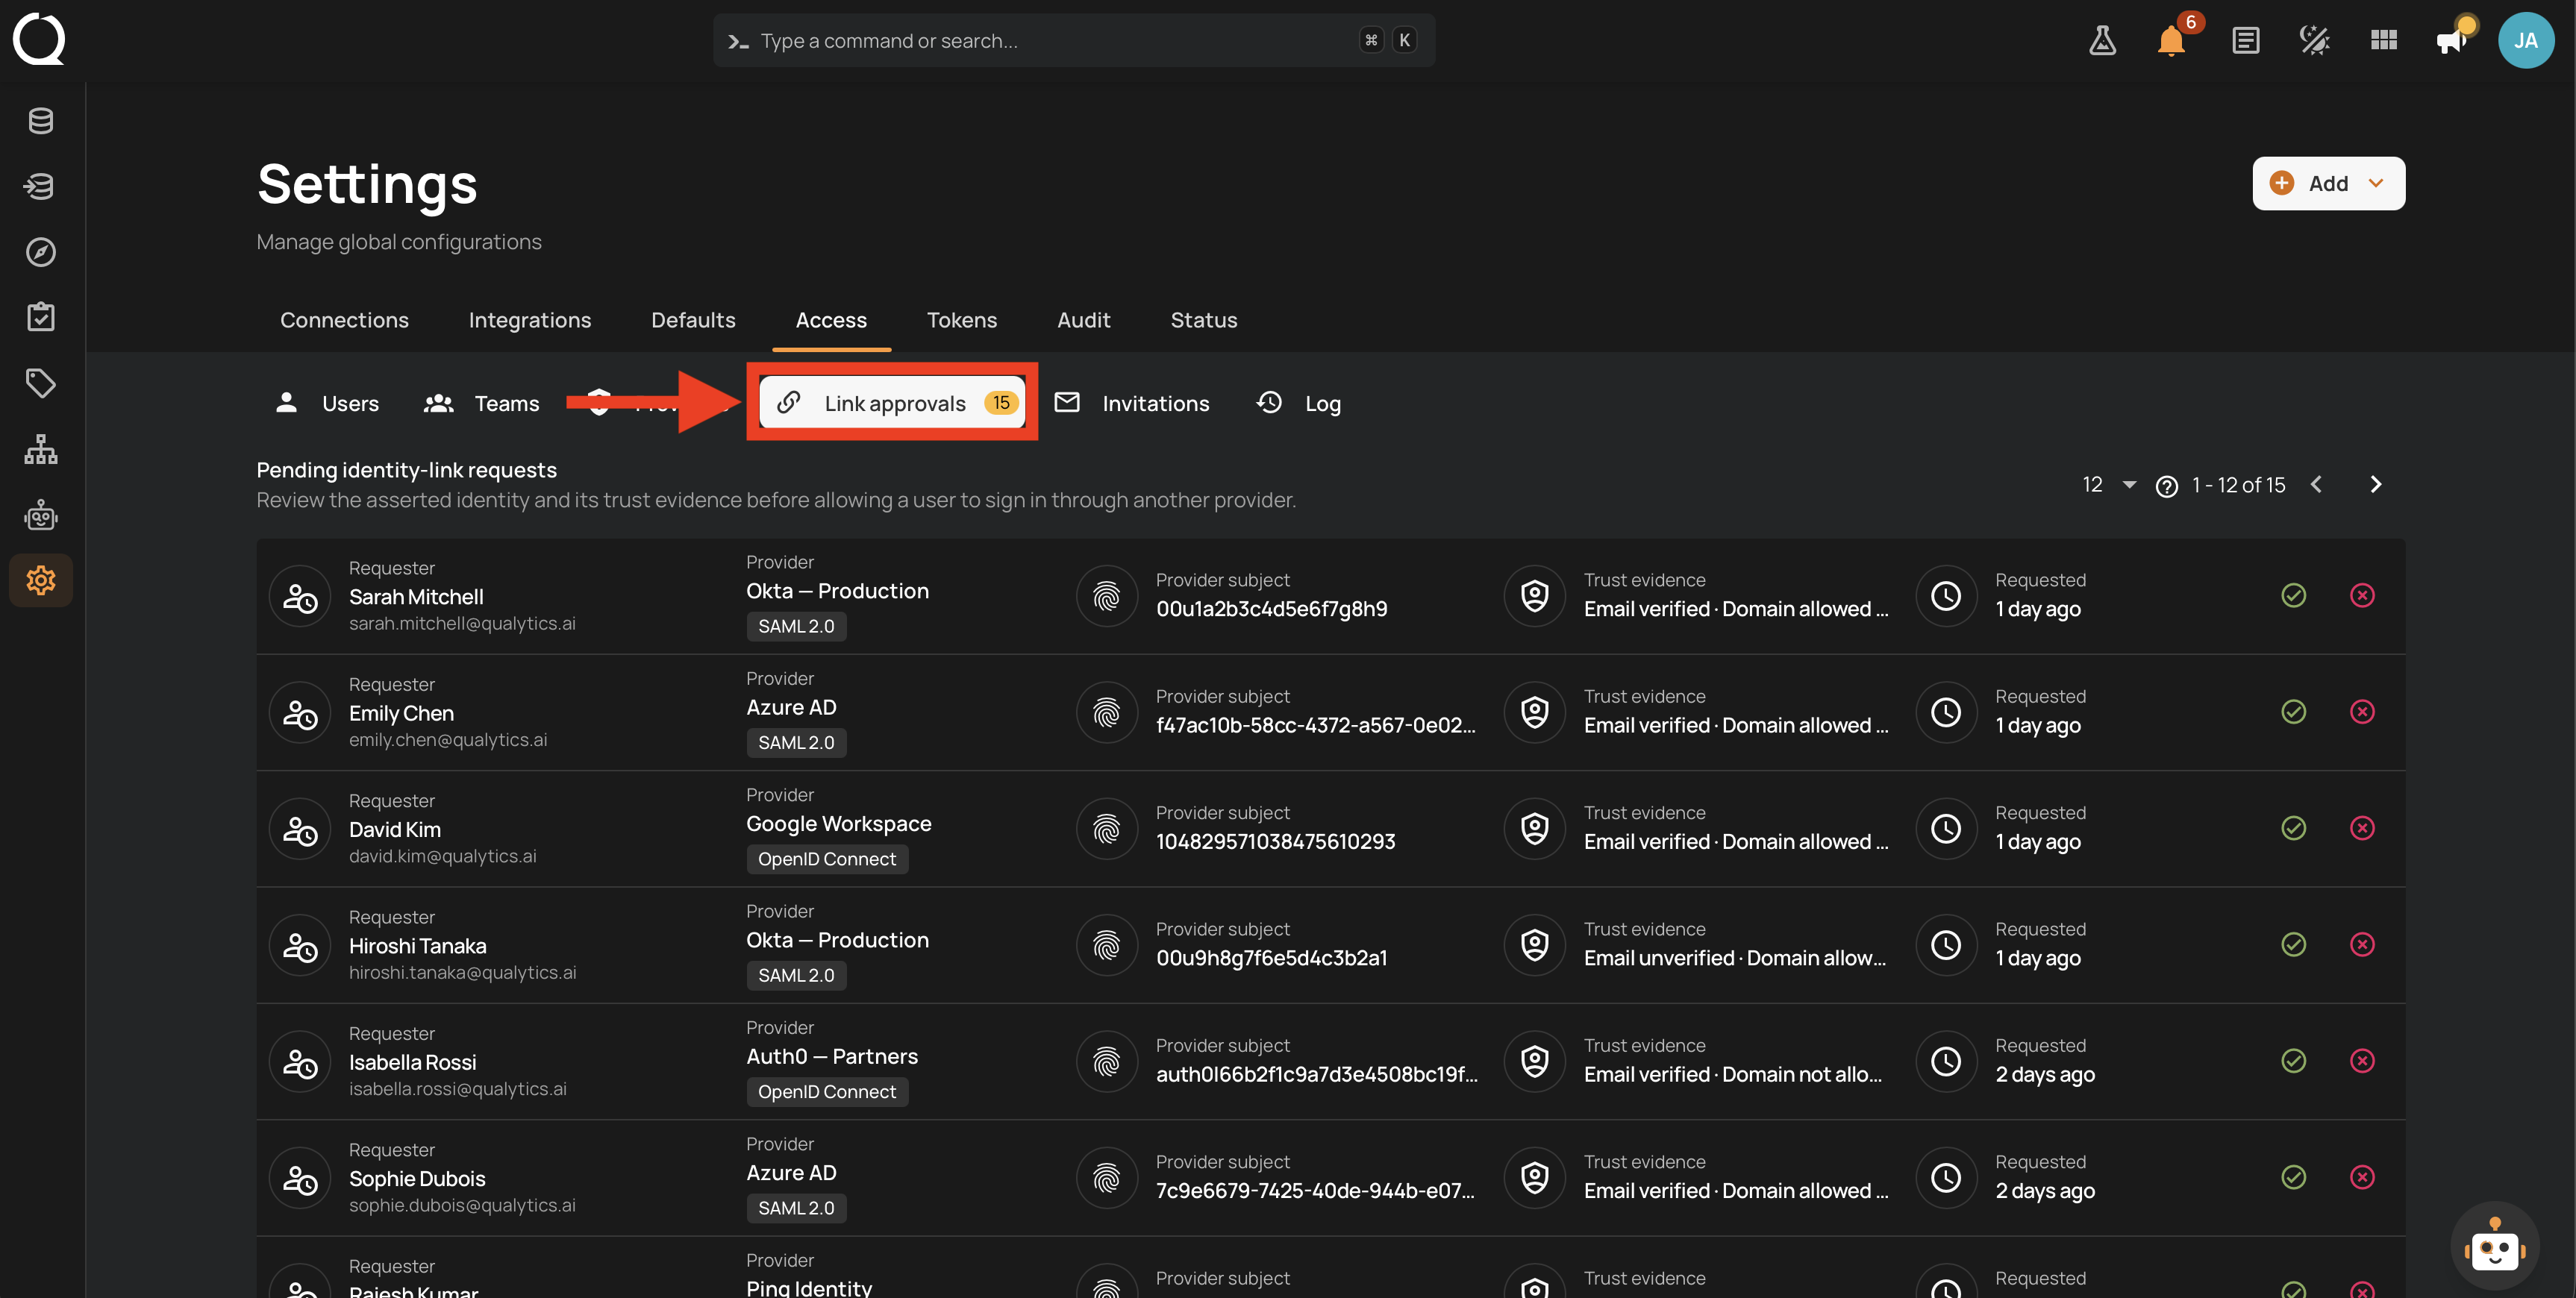Reject Isabella Rossi's link request
The width and height of the screenshot is (2576, 1298).
tap(2362, 1060)
